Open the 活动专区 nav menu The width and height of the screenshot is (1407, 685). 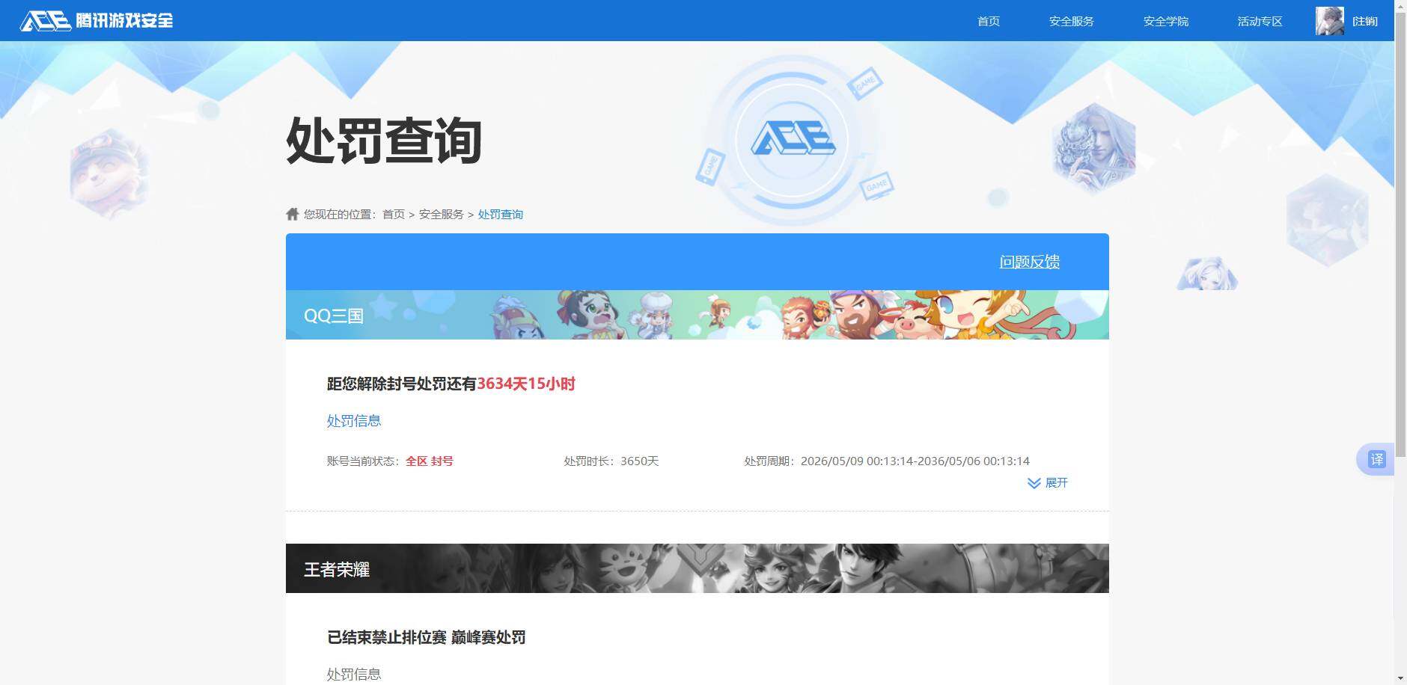(1260, 21)
